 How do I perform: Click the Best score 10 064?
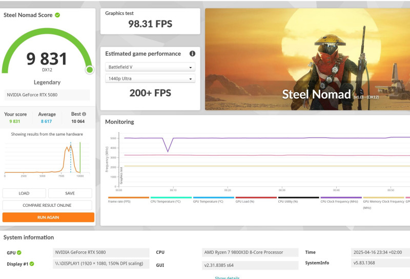point(78,121)
